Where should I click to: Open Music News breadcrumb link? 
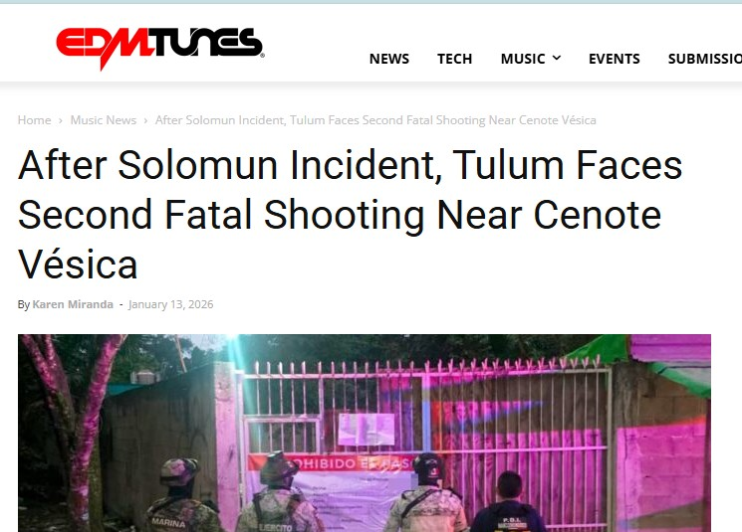[104, 120]
